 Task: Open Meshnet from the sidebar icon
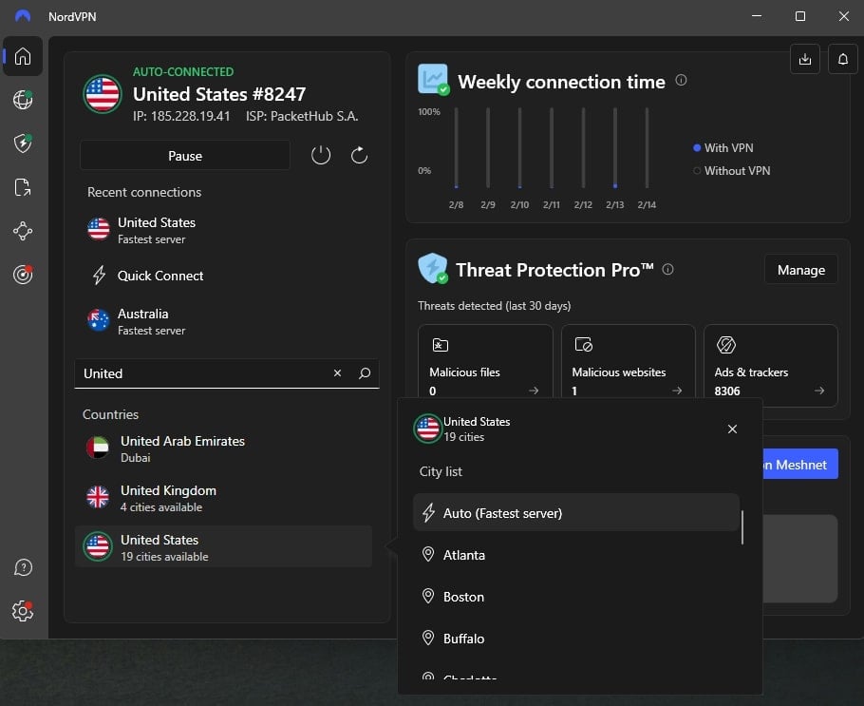pyautogui.click(x=23, y=231)
